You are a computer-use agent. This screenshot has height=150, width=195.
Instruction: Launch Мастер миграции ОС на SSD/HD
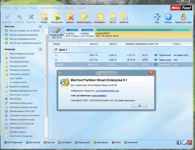(x=24, y=31)
